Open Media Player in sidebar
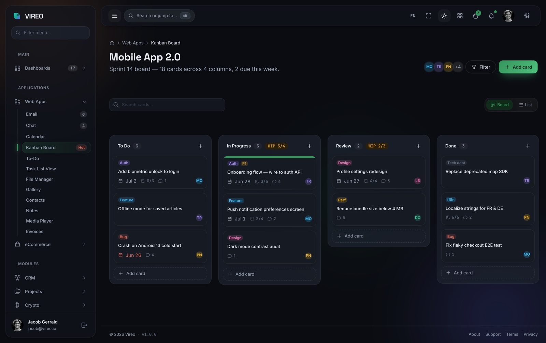 [x=56, y=221]
